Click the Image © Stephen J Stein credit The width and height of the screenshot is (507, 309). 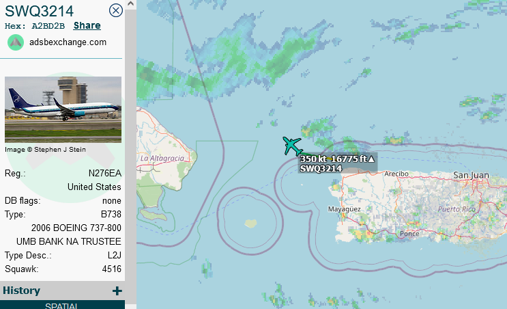45,150
